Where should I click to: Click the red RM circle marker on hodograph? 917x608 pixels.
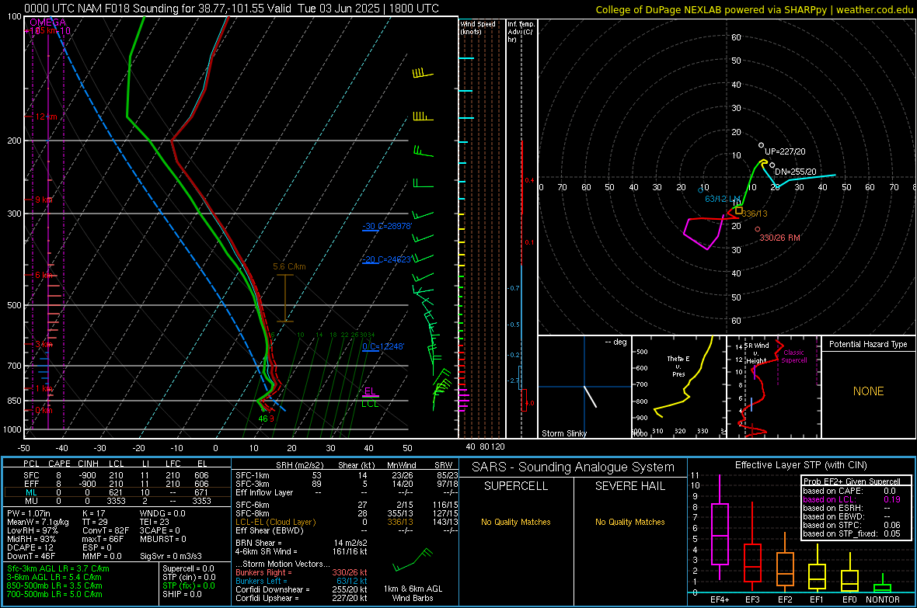(x=758, y=229)
